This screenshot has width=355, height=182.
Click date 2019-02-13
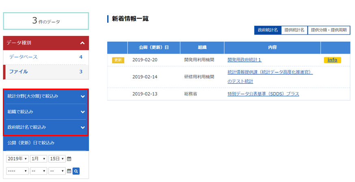[x=145, y=94]
